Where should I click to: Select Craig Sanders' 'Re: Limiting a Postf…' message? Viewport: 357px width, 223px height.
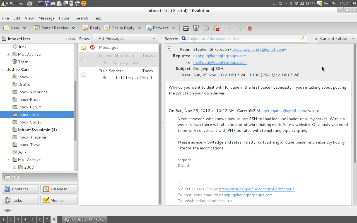tap(119, 74)
